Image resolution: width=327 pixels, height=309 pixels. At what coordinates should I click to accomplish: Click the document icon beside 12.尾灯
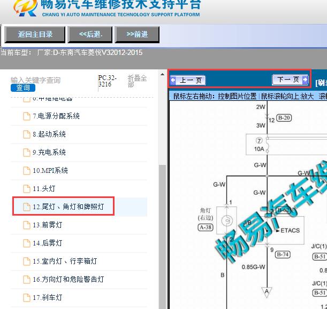pos(26,207)
